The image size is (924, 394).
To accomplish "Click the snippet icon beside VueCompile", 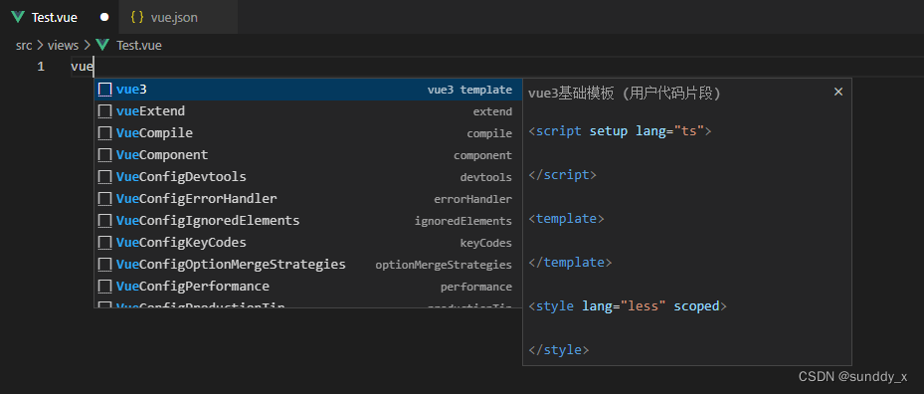I will tap(104, 133).
